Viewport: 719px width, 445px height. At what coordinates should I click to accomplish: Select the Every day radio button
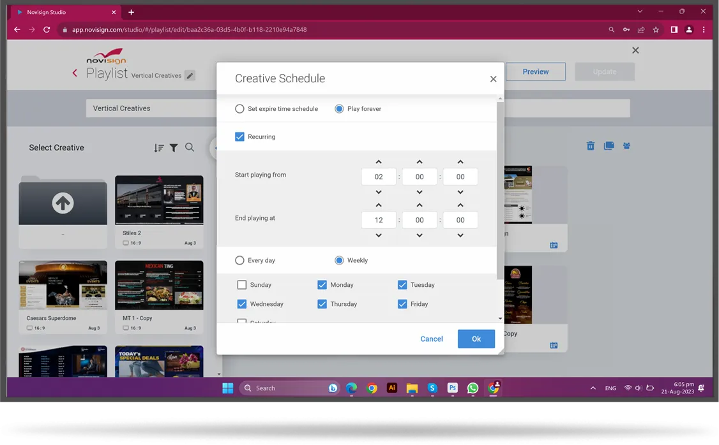coord(239,260)
